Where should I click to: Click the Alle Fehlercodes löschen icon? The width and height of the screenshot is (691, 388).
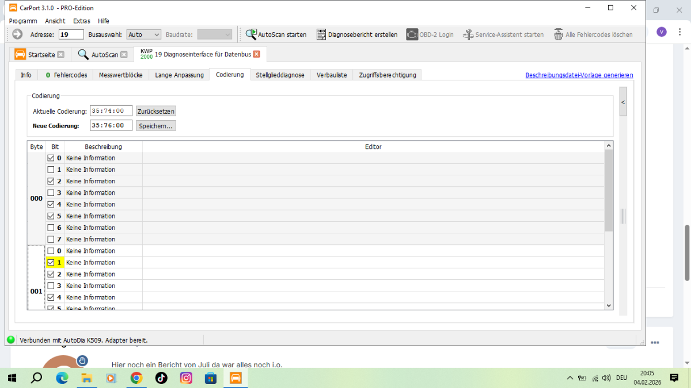558,34
